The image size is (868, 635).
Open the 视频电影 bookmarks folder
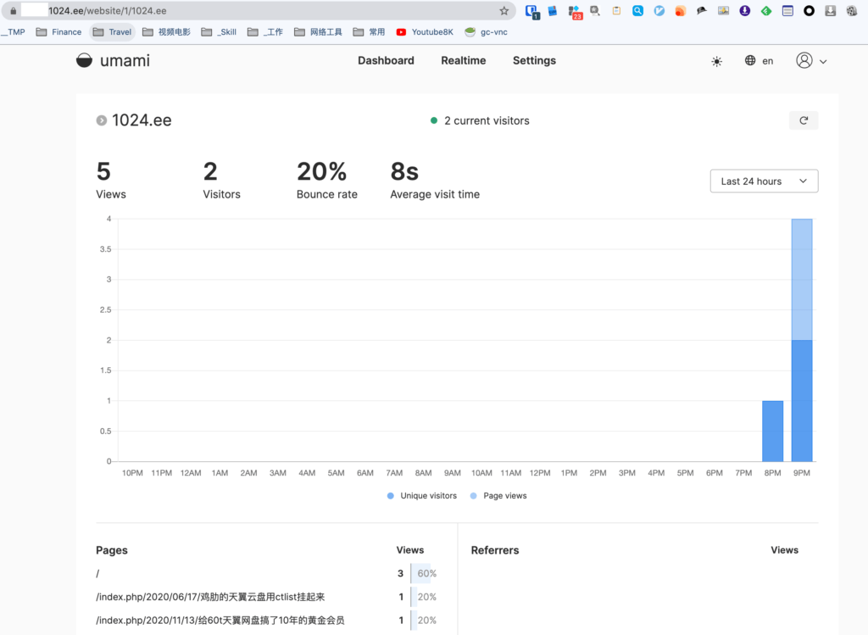(x=166, y=32)
